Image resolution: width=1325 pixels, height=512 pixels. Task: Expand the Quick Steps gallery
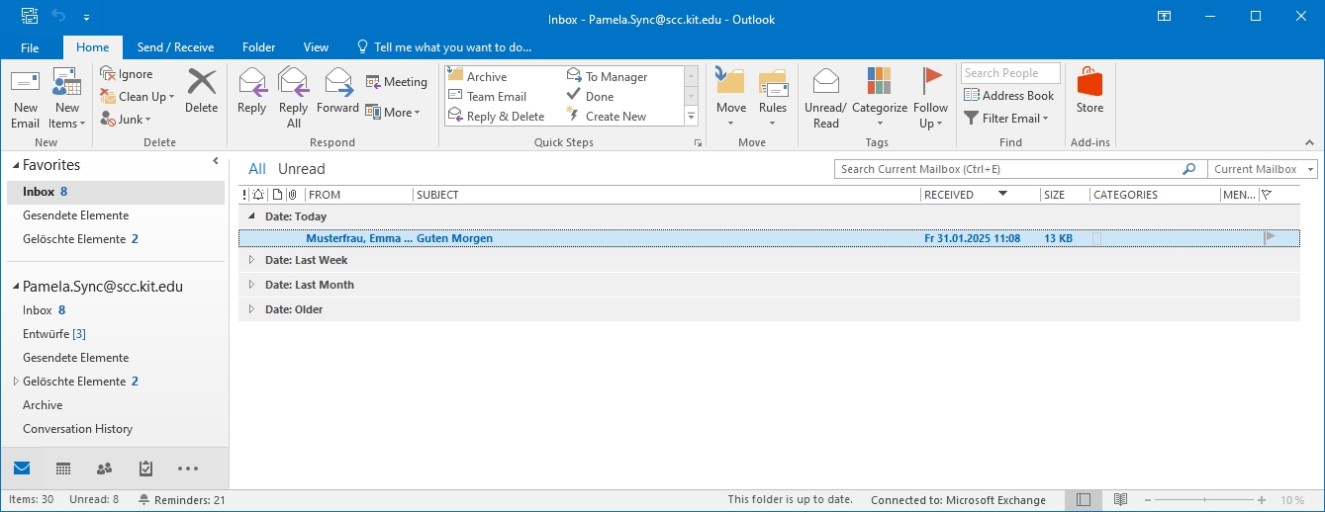[x=692, y=117]
